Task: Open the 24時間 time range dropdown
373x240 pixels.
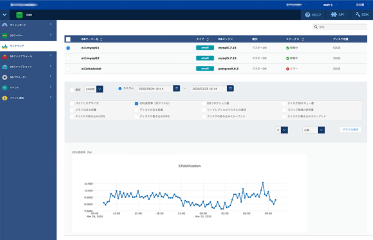Action: pyautogui.click(x=100, y=89)
